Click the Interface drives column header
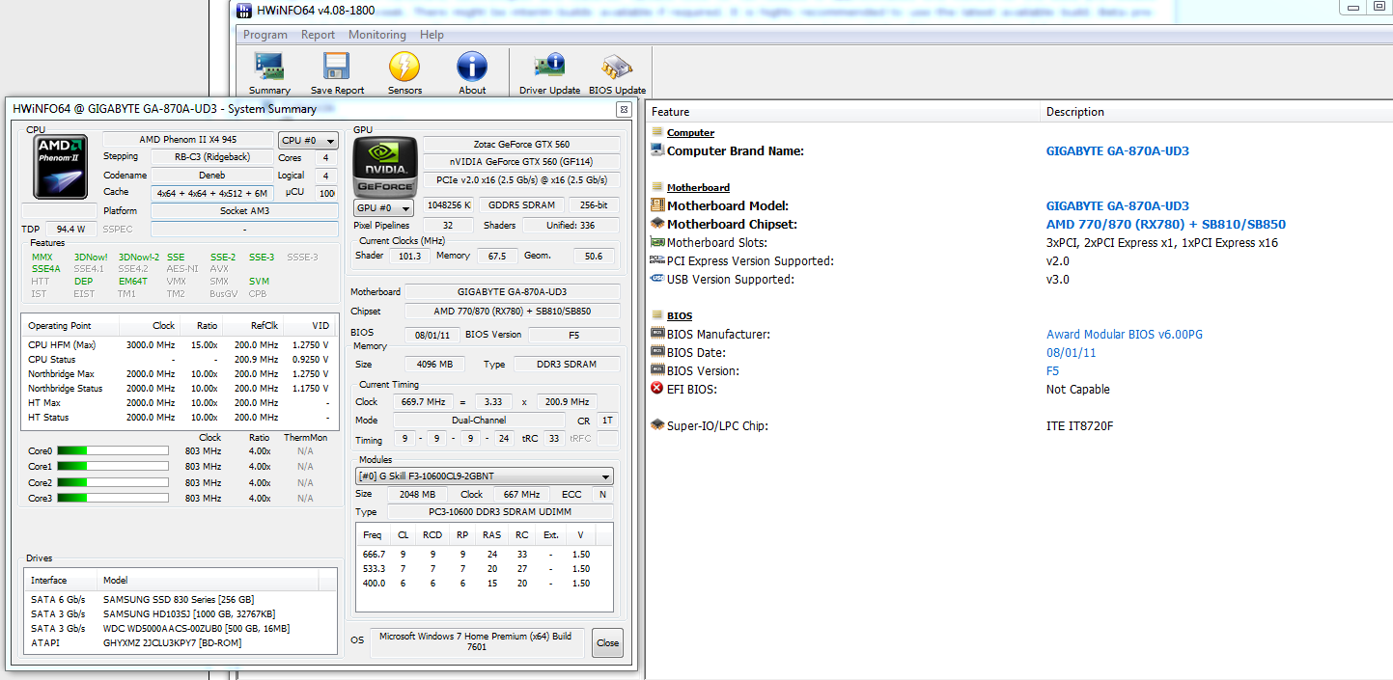Viewport: 1393px width, 680px height. tap(60, 581)
